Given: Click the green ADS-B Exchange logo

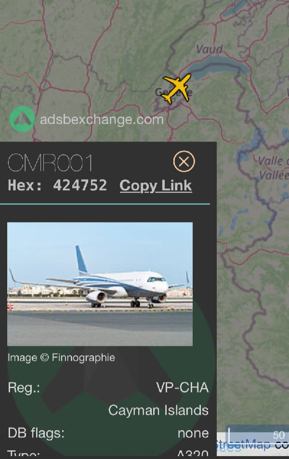Looking at the screenshot, I should click(22, 119).
